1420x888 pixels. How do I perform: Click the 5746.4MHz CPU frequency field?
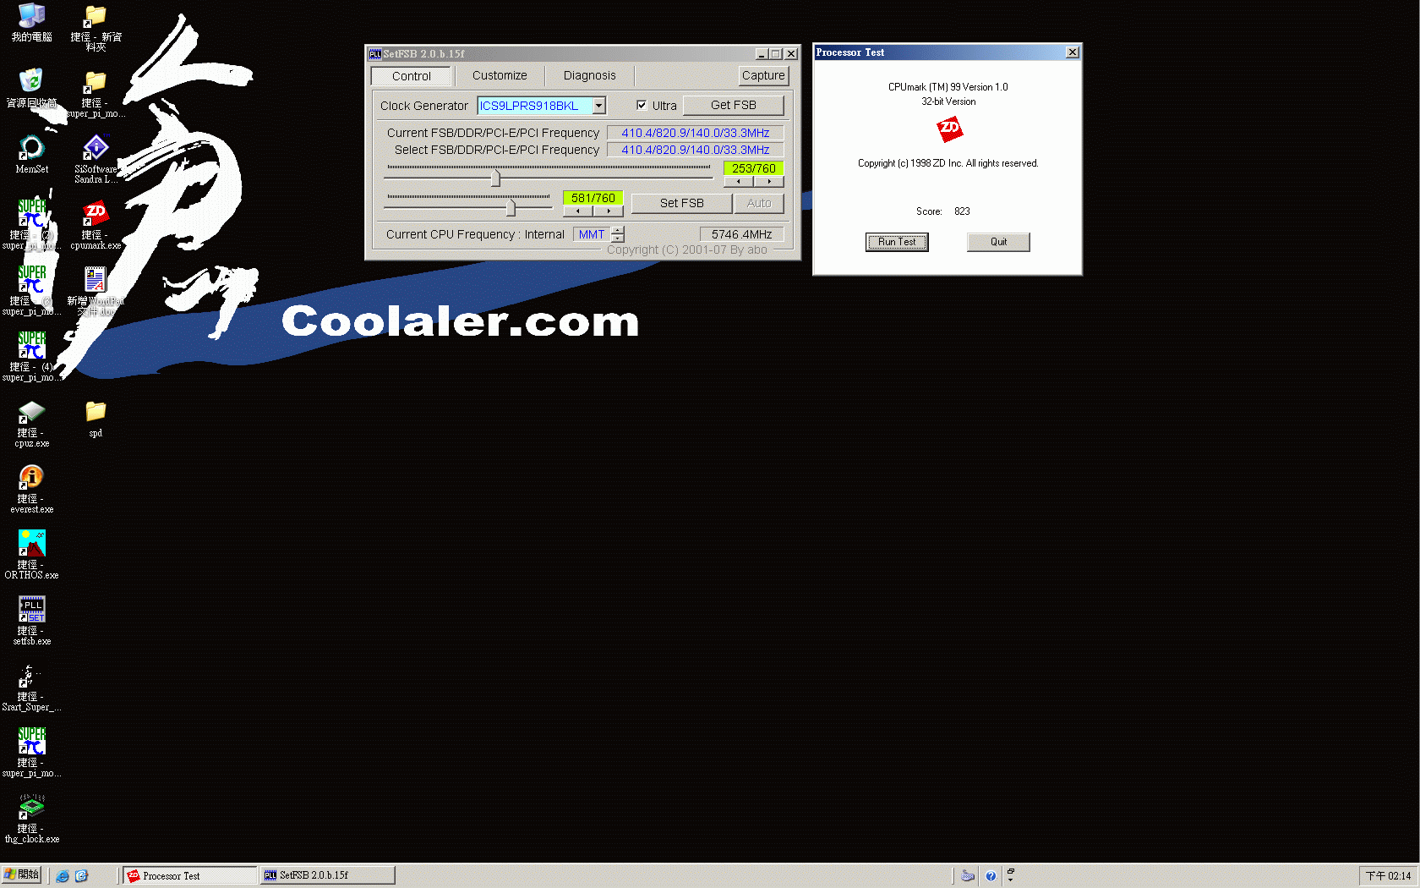pos(741,234)
